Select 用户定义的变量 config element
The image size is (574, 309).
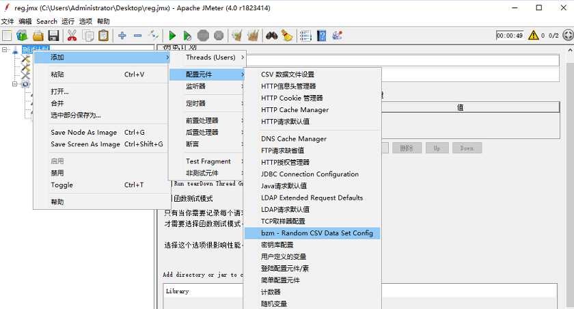pyautogui.click(x=313, y=256)
